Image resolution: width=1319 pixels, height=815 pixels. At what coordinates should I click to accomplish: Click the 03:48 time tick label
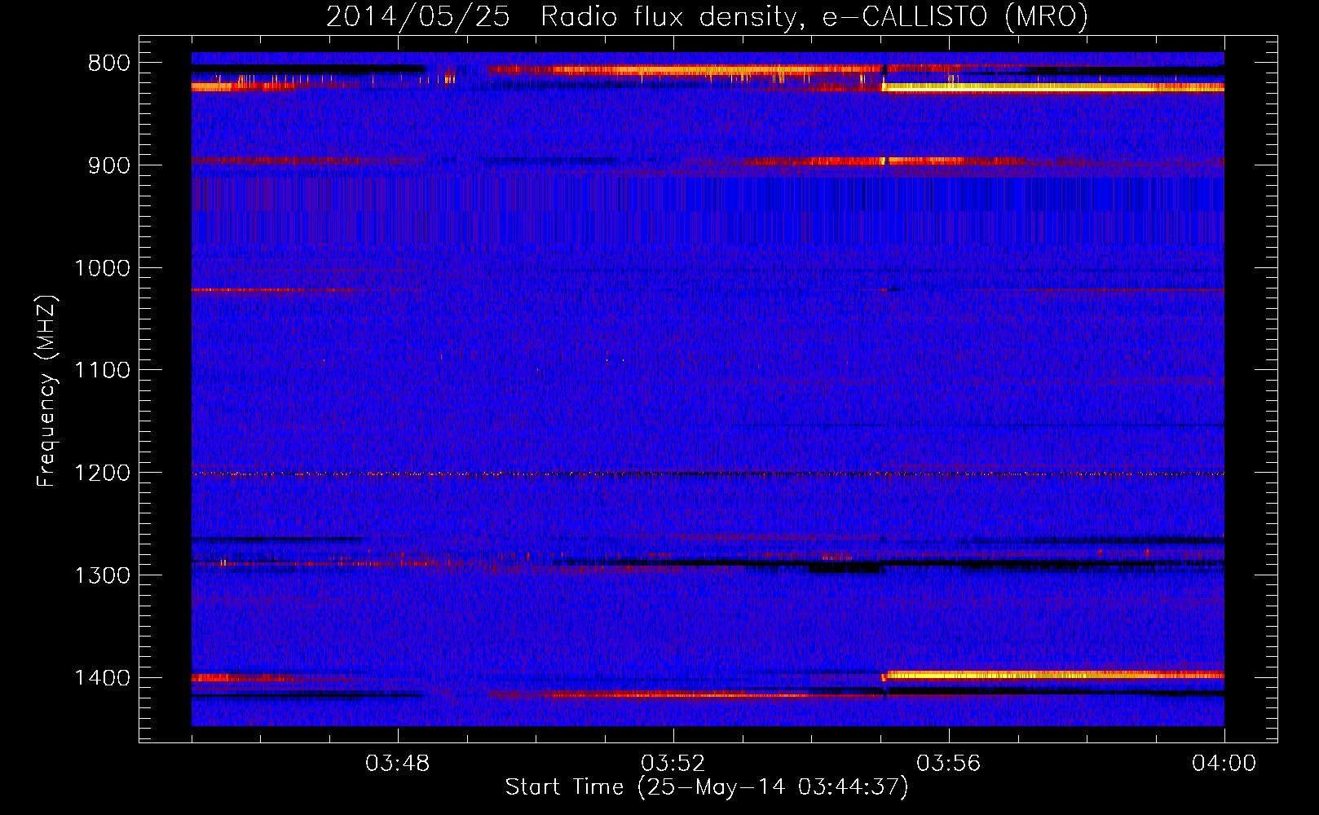[397, 764]
